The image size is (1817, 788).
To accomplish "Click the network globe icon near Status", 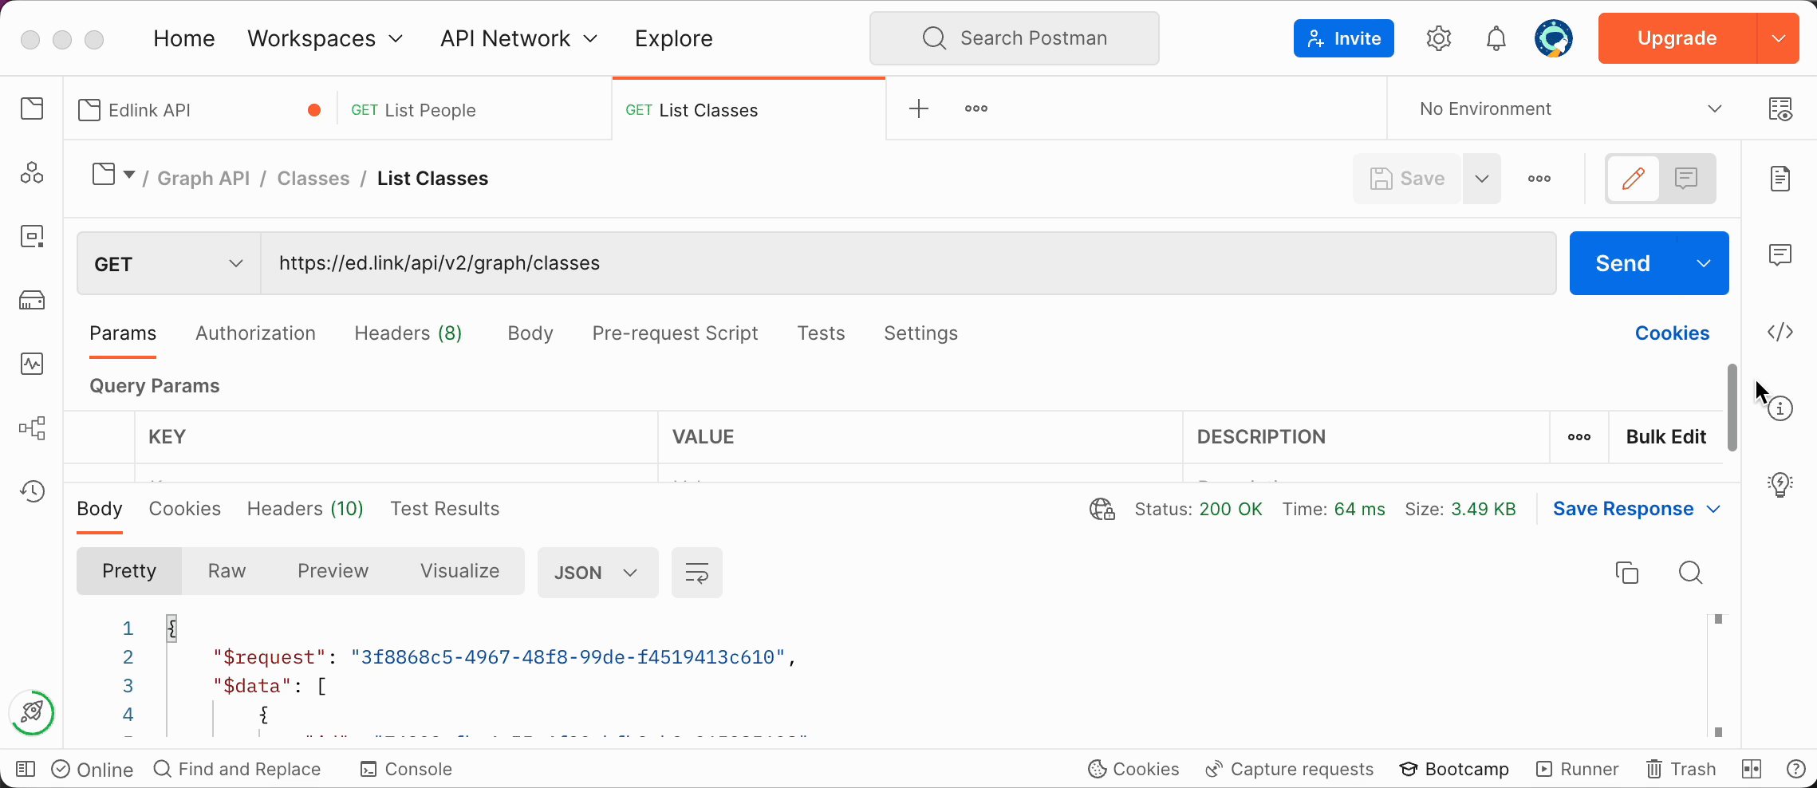I will [1102, 509].
